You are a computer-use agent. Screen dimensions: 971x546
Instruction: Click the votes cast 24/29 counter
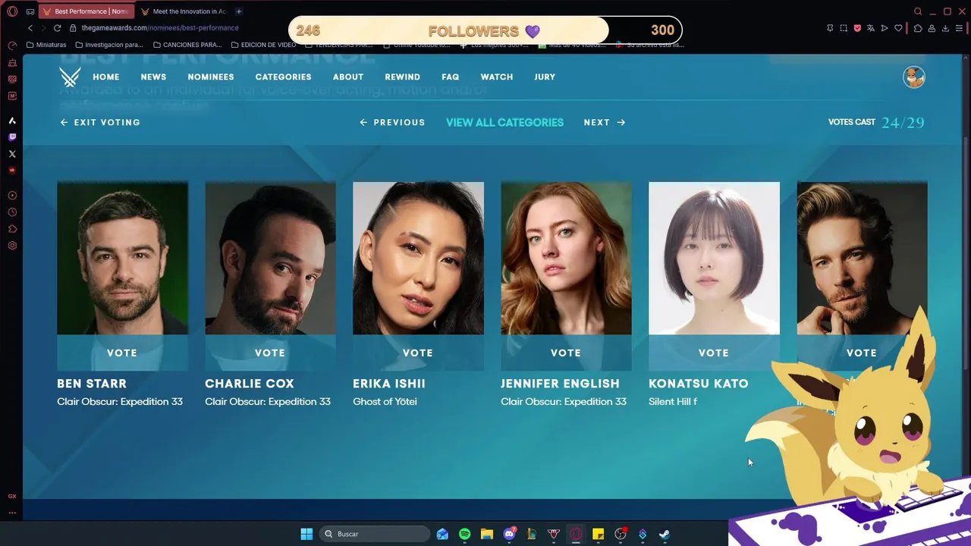pos(876,122)
